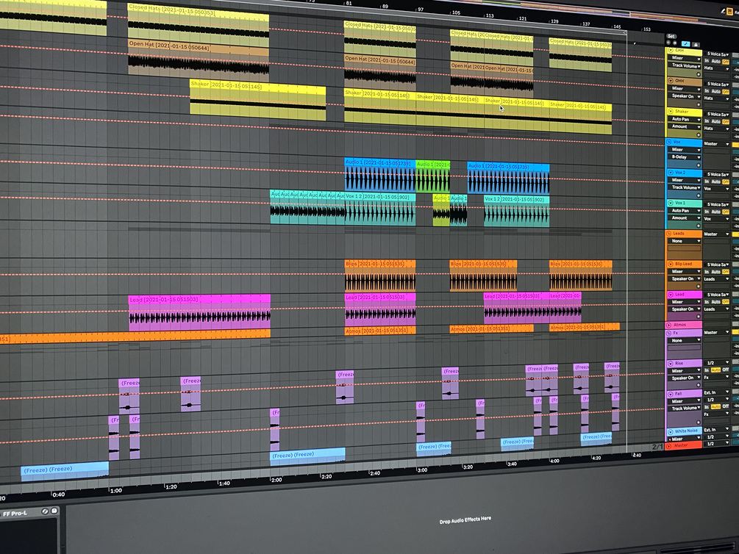
Task: Set Vox 2 track monitor to In
Action: 707,181
